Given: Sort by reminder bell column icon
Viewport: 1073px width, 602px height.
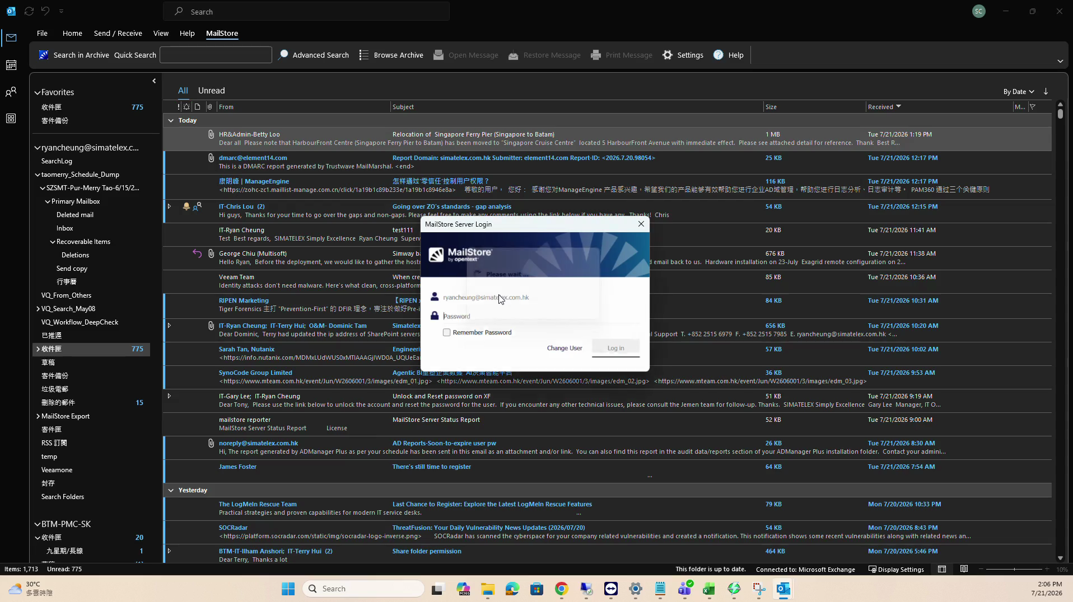Looking at the screenshot, I should [186, 107].
